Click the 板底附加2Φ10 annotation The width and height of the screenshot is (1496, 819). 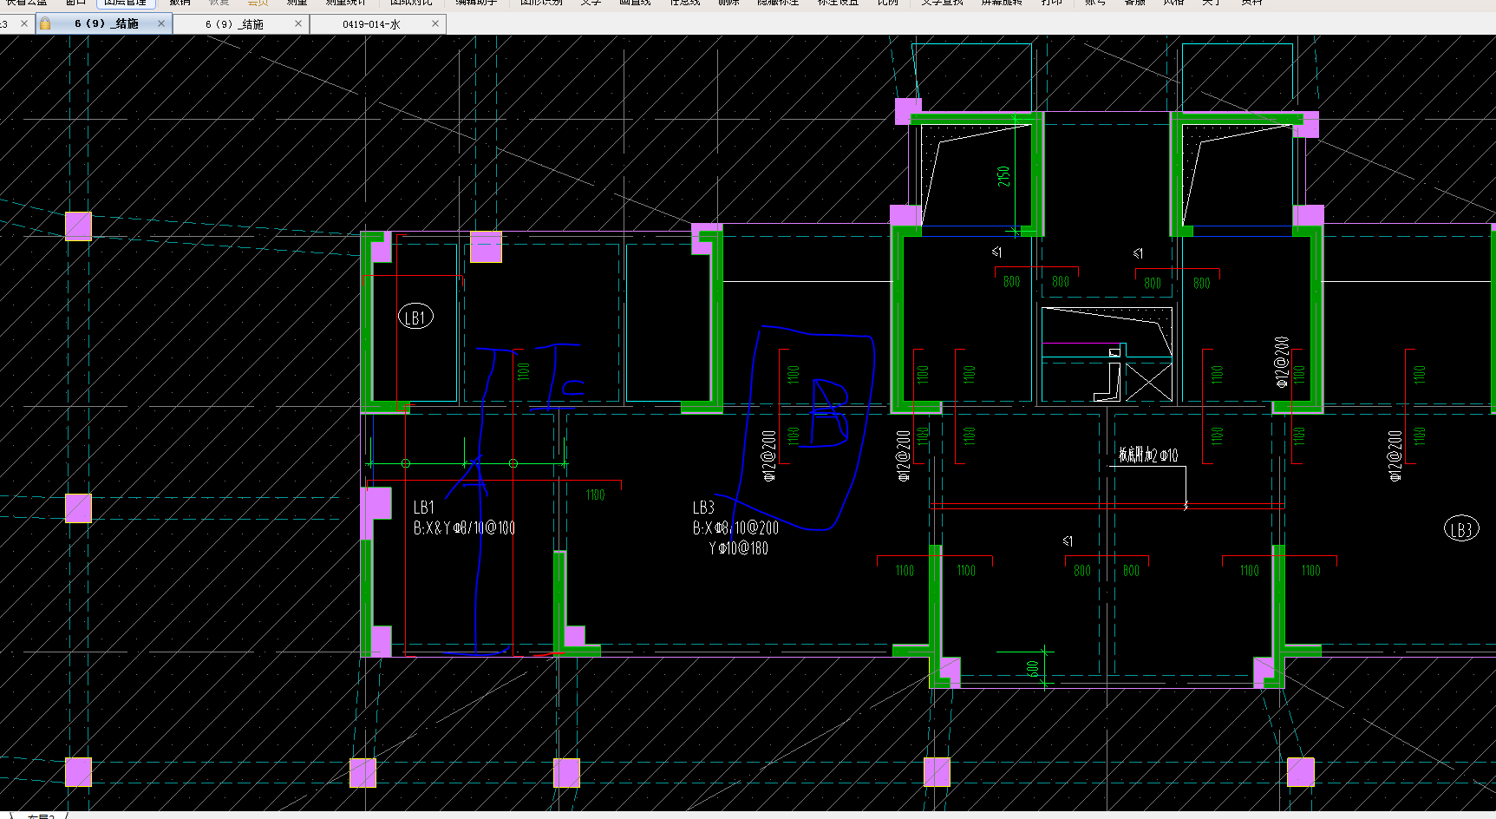click(x=1147, y=455)
